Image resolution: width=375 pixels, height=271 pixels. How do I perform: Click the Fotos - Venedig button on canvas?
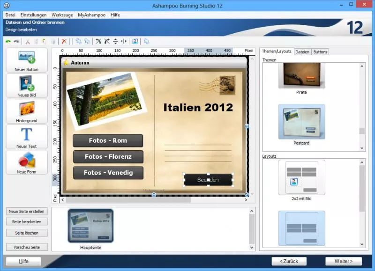point(108,173)
